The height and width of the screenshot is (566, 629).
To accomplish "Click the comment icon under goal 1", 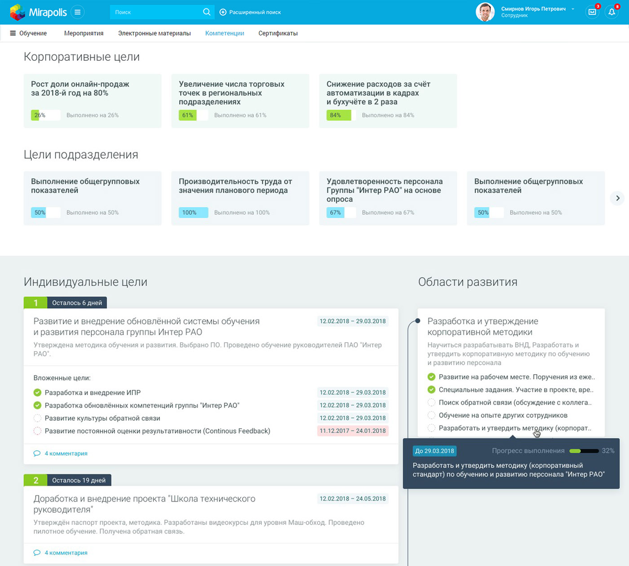I will tap(37, 453).
